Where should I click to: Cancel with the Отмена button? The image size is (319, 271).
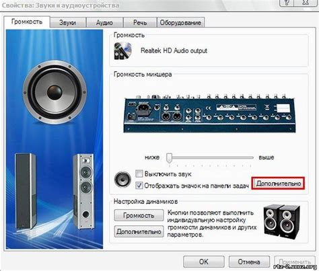[249, 262]
